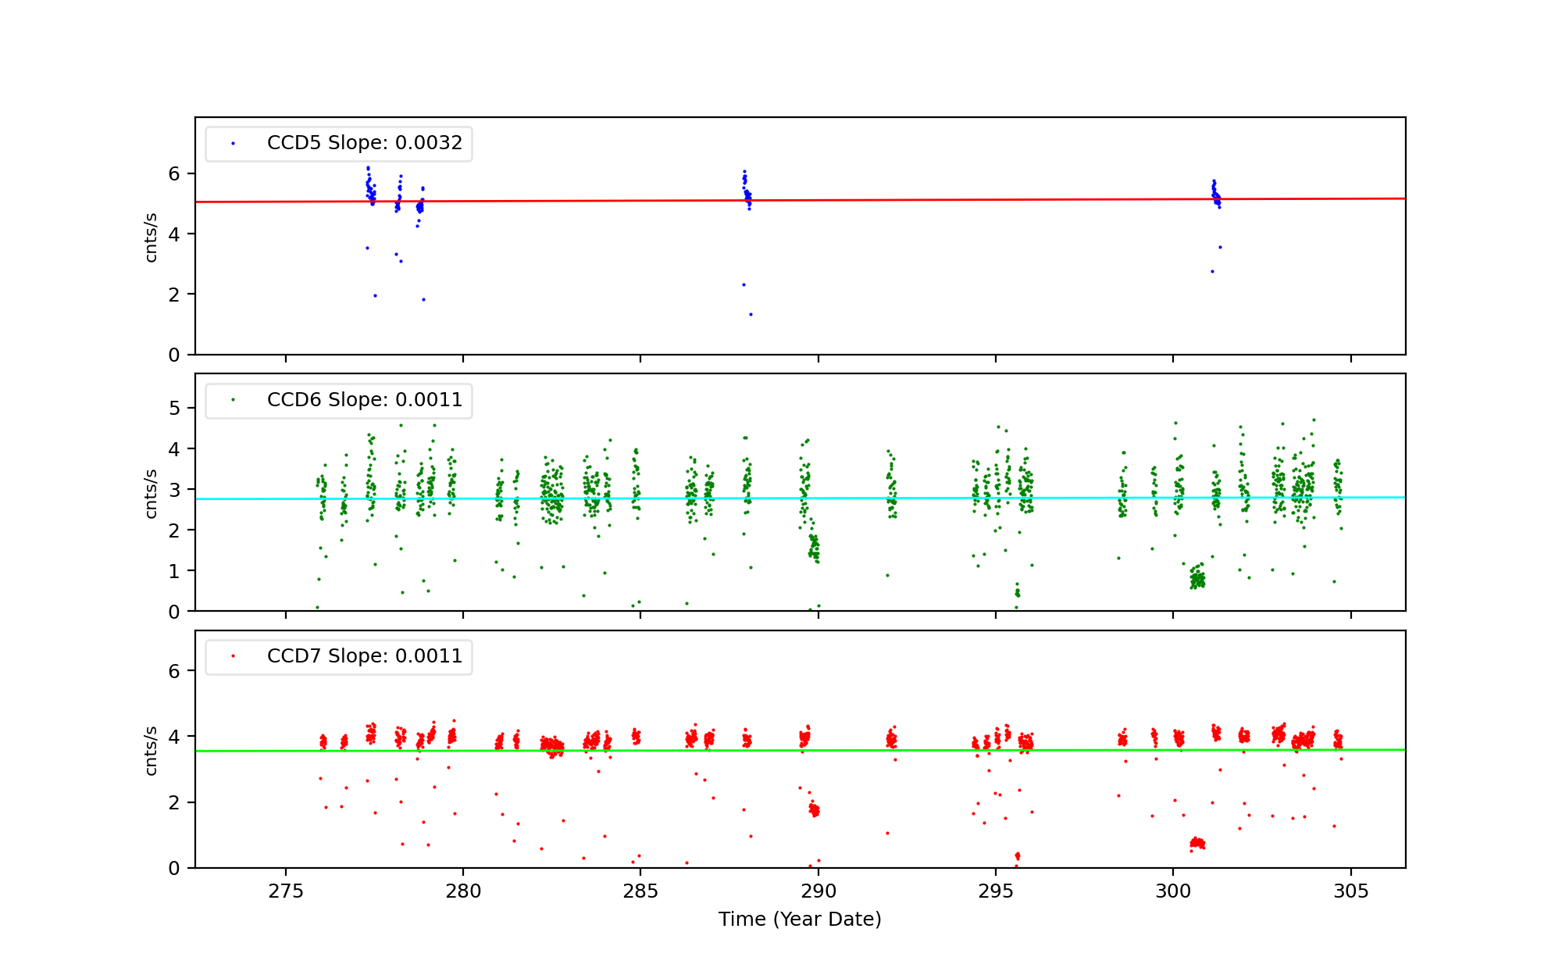The height and width of the screenshot is (975, 1562).
Task: Click the low green cluster near day 300.7
Action: click(x=1197, y=580)
